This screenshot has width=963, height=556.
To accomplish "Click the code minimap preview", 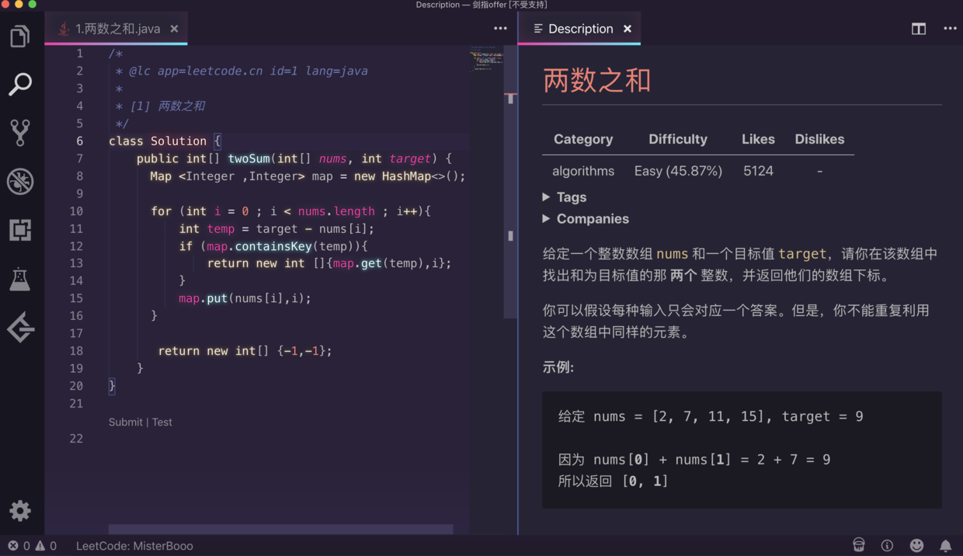I will tap(487, 60).
